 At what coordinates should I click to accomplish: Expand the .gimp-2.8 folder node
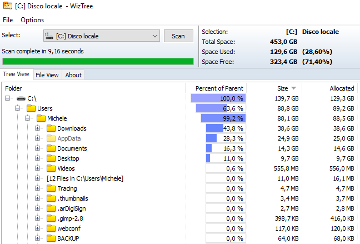pyautogui.click(x=37, y=218)
